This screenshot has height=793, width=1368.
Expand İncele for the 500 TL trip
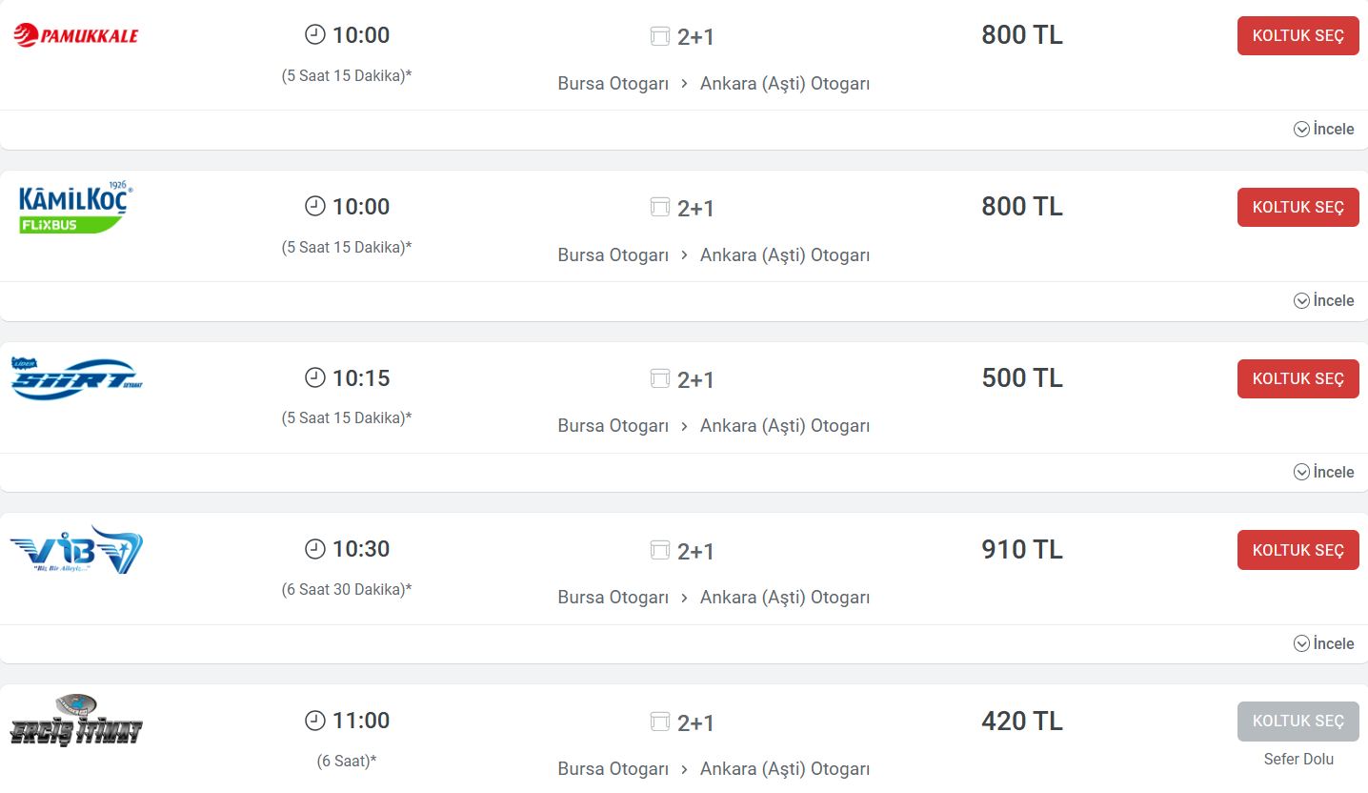(1323, 473)
